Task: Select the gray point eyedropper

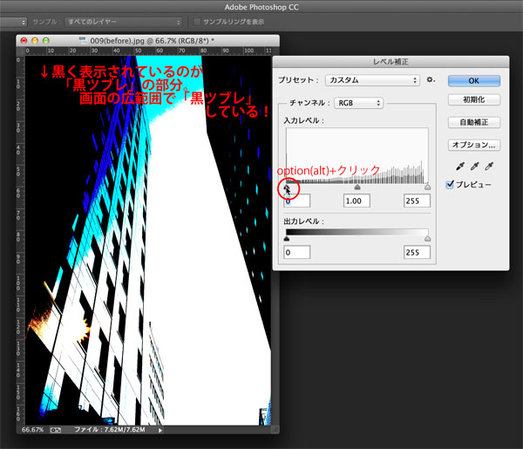Action: coord(474,165)
